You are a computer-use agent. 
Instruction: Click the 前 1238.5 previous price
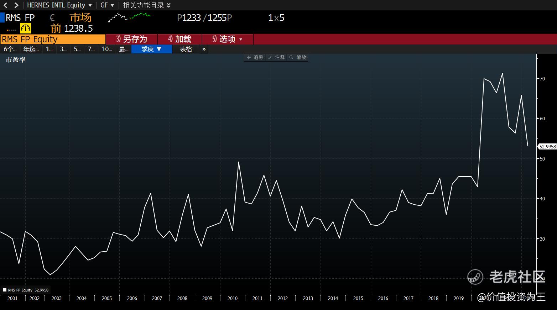point(72,28)
